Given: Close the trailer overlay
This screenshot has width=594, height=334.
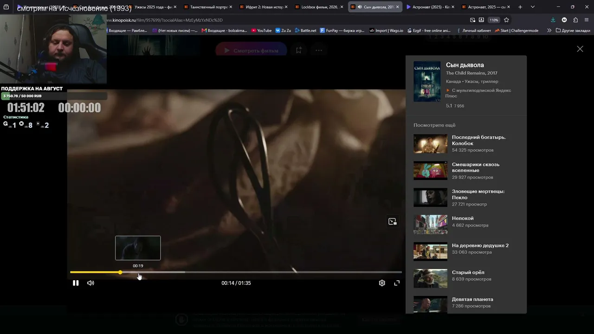Looking at the screenshot, I should (x=580, y=49).
